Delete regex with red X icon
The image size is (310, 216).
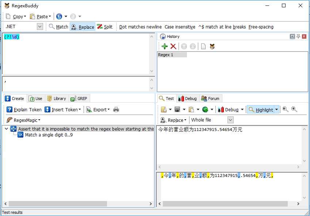tap(173, 46)
